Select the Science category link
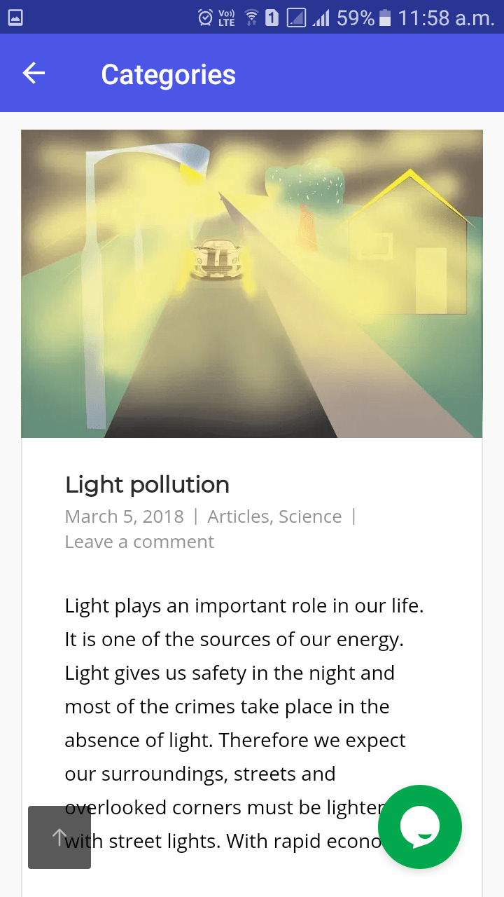This screenshot has width=504, height=897. (x=310, y=516)
